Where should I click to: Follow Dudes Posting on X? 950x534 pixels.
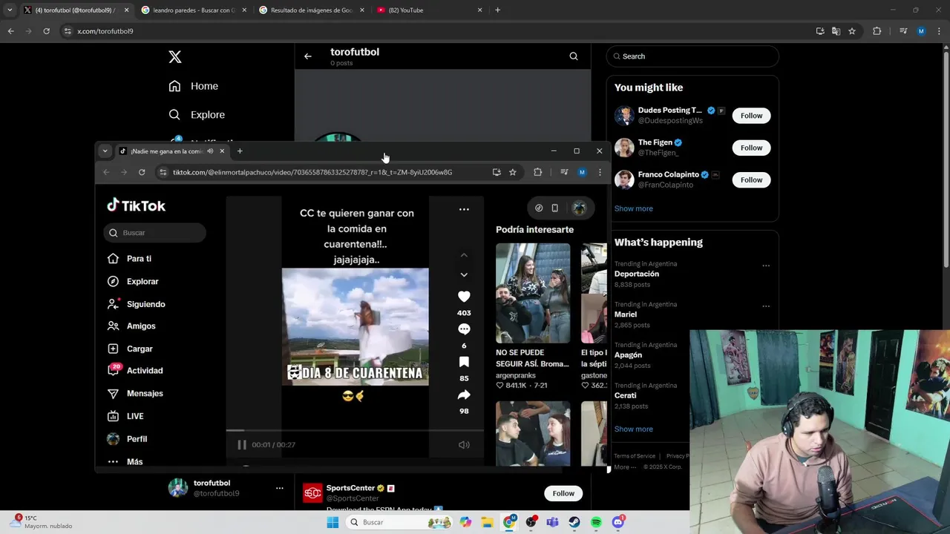click(751, 116)
